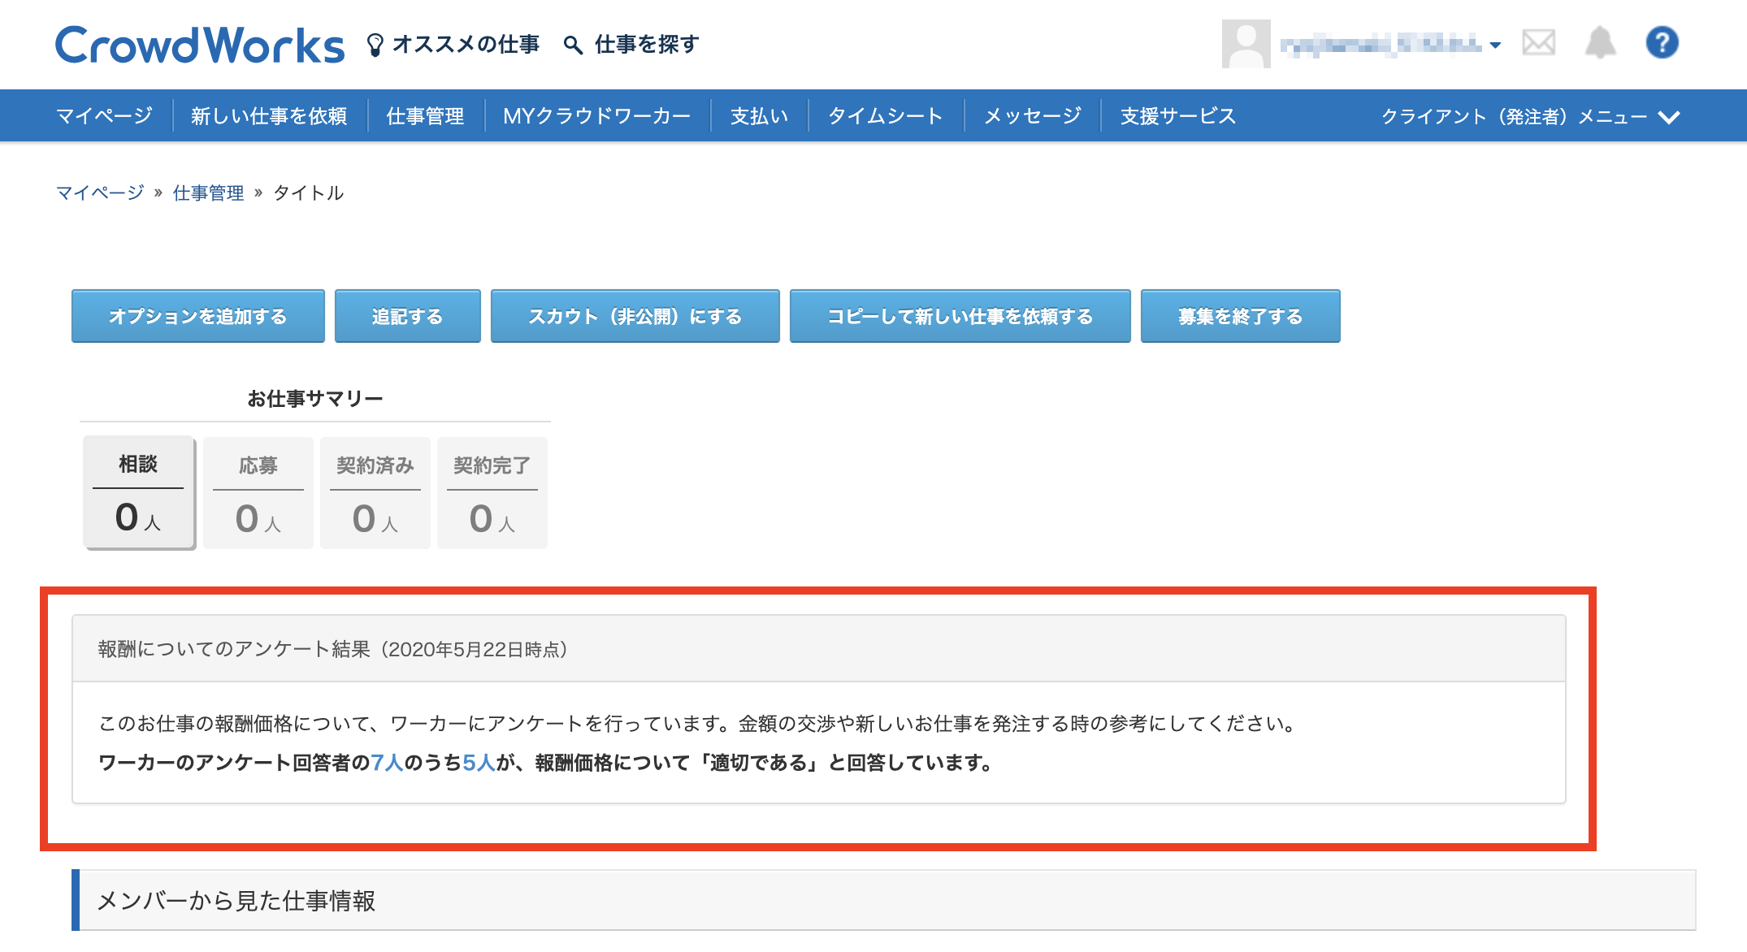1747x952 pixels.
Task: Click the CrowdWorks logo
Action: (x=199, y=45)
